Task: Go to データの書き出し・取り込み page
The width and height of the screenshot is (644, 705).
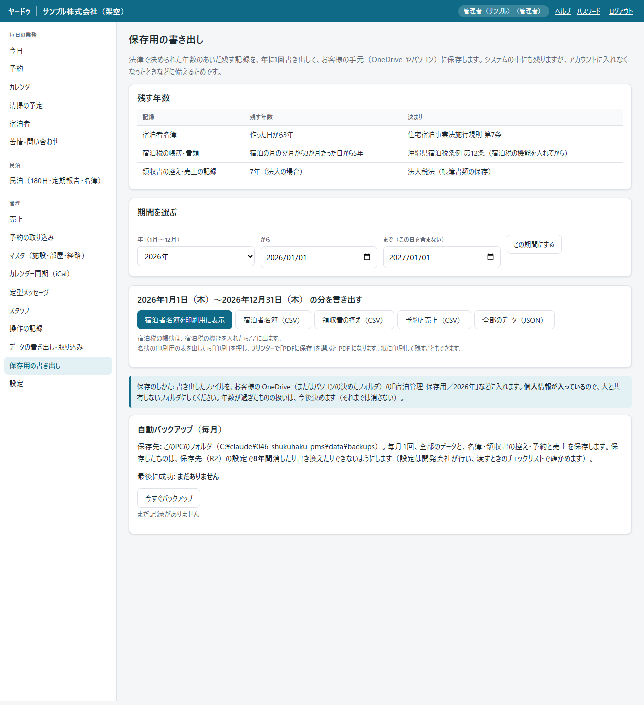Action: point(58,347)
